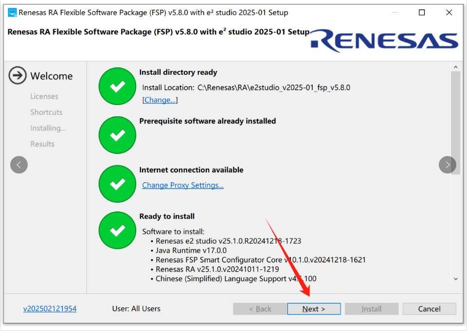Click the Cancel button

click(x=429, y=309)
